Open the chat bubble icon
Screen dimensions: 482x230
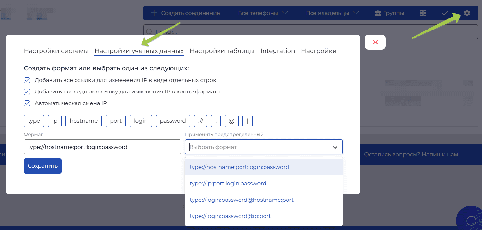[471, 221]
